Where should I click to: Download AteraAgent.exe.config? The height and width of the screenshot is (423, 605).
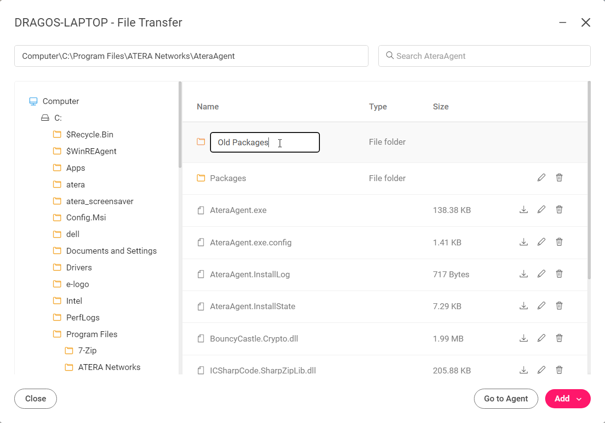pos(524,242)
